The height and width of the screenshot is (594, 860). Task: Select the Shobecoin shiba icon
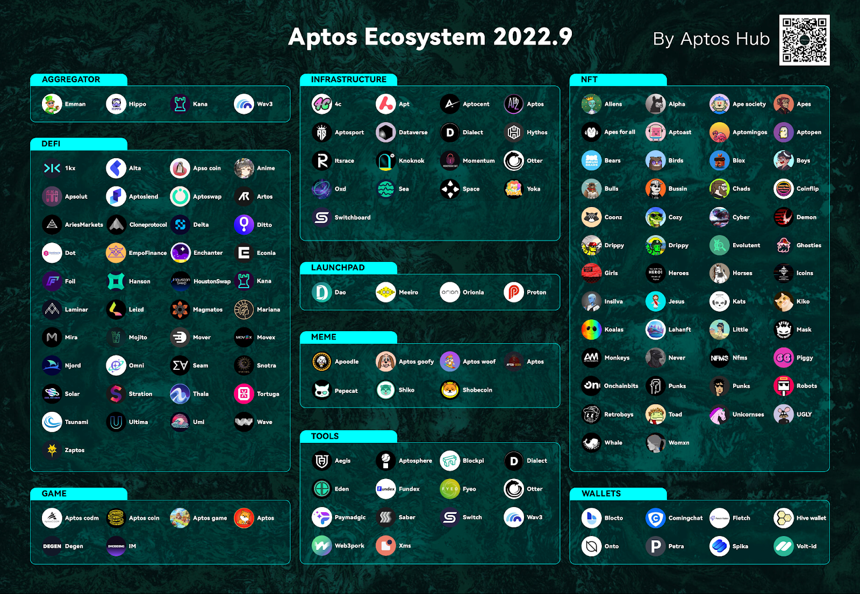click(450, 390)
